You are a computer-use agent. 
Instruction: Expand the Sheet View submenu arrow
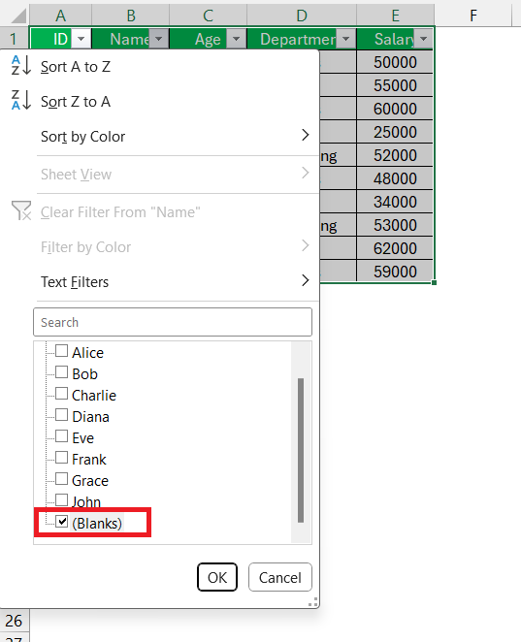[306, 173]
